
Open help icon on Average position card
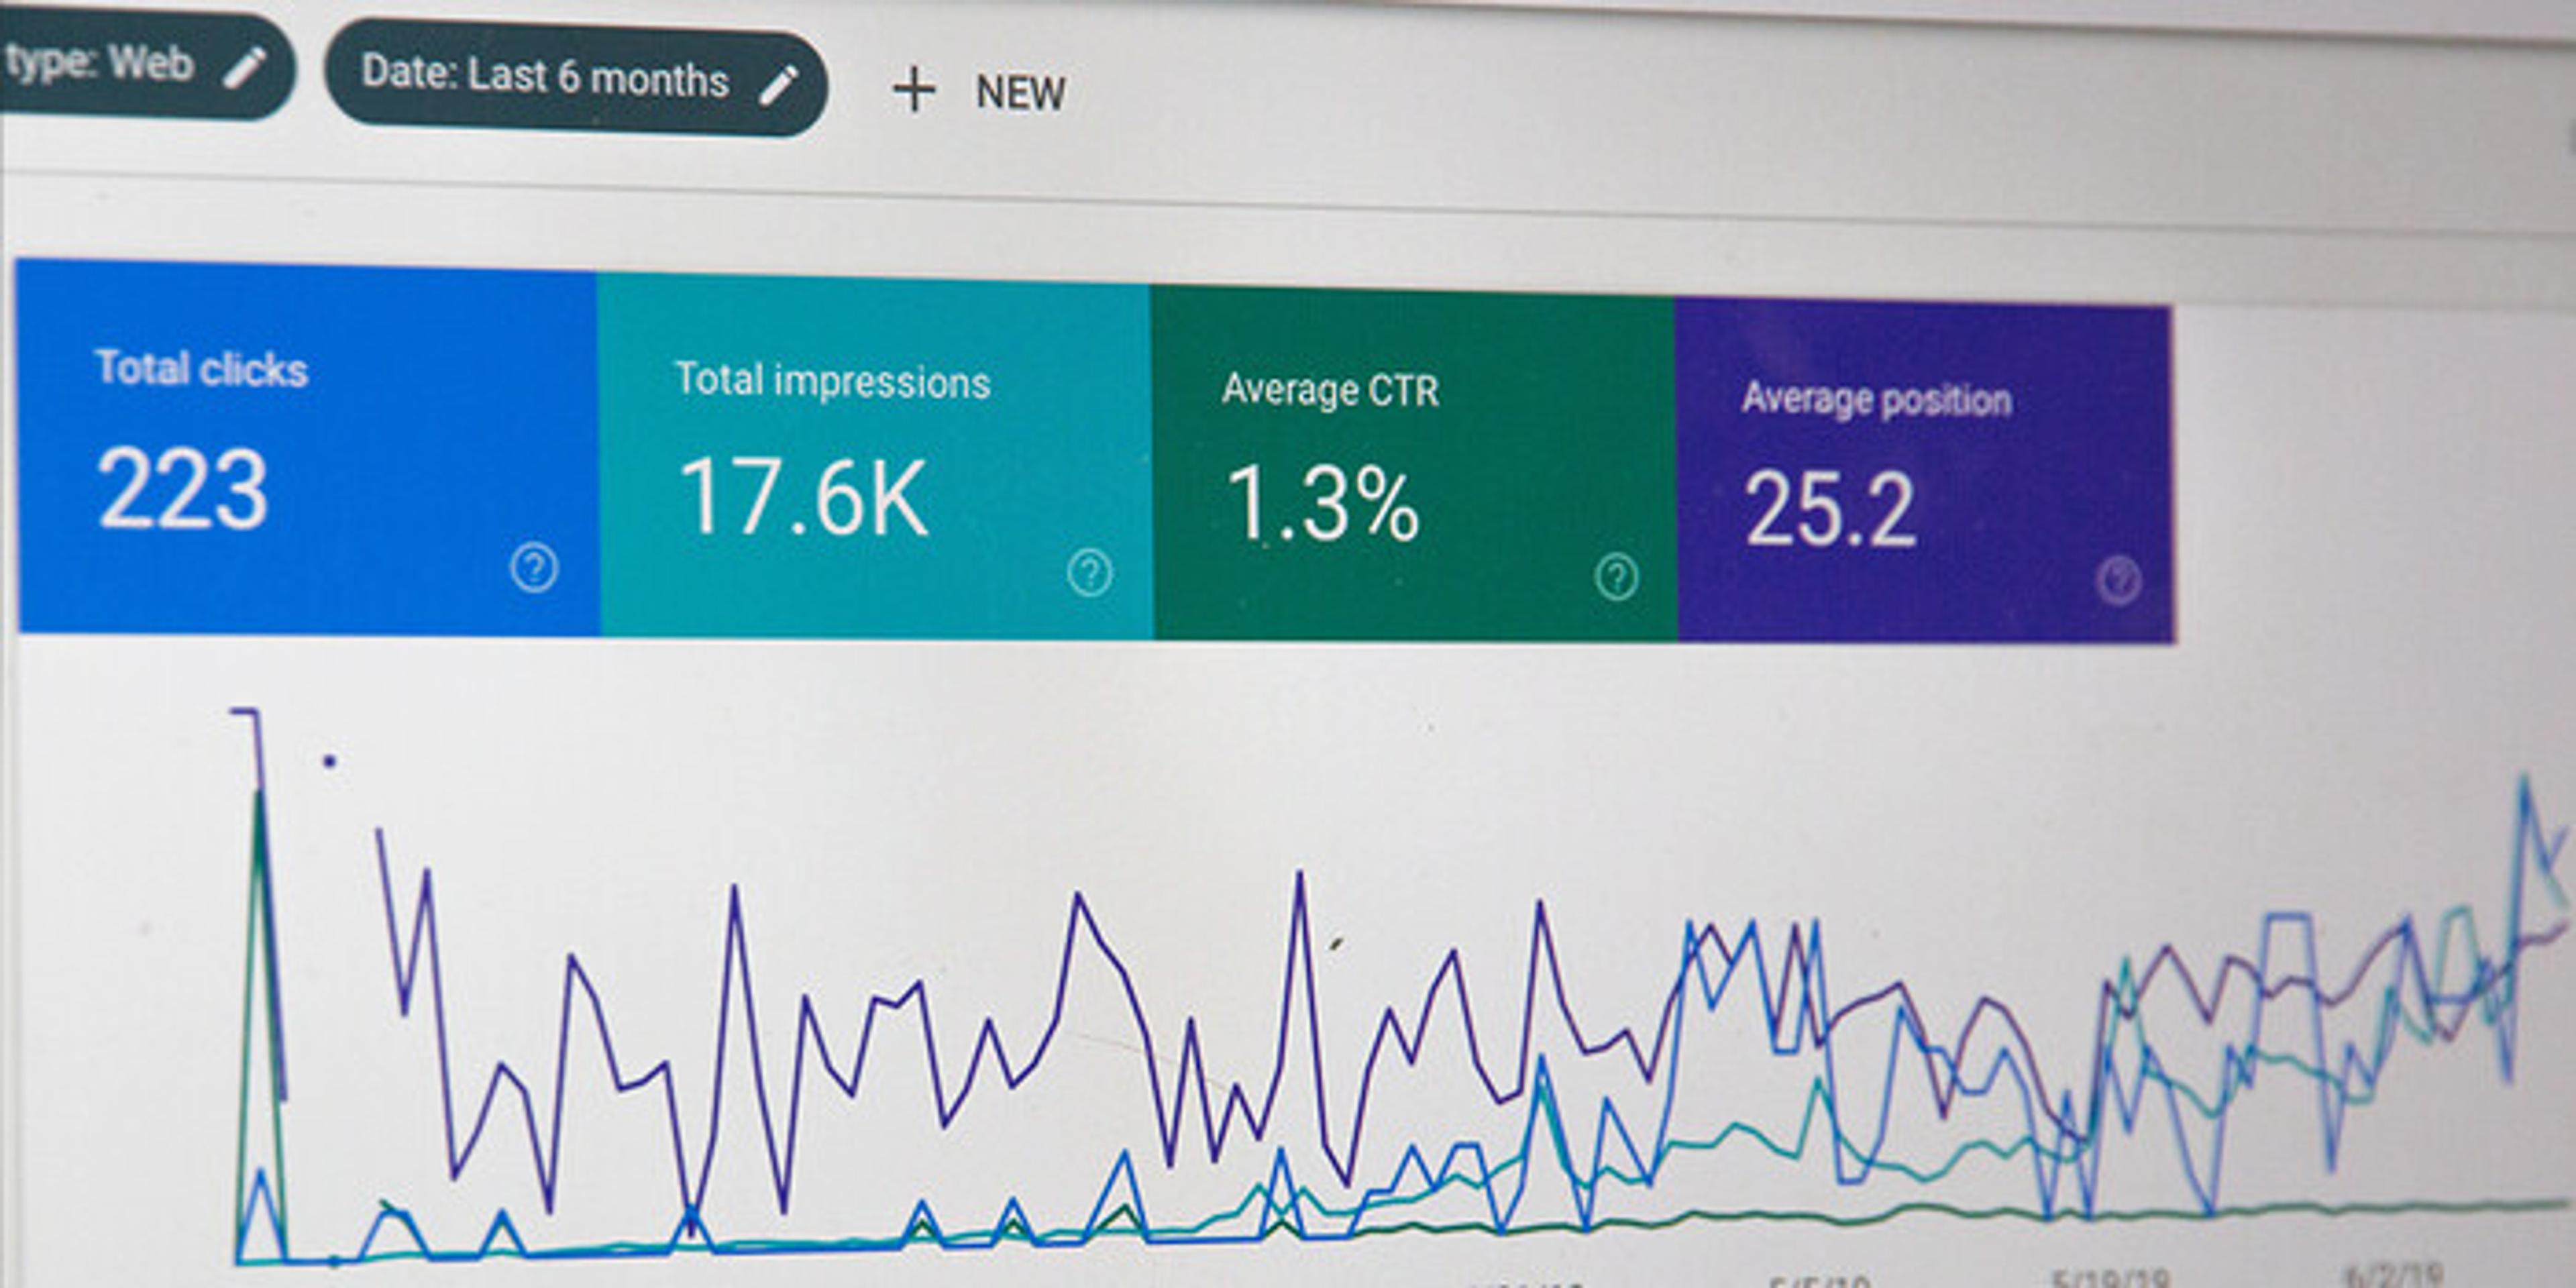point(2118,580)
